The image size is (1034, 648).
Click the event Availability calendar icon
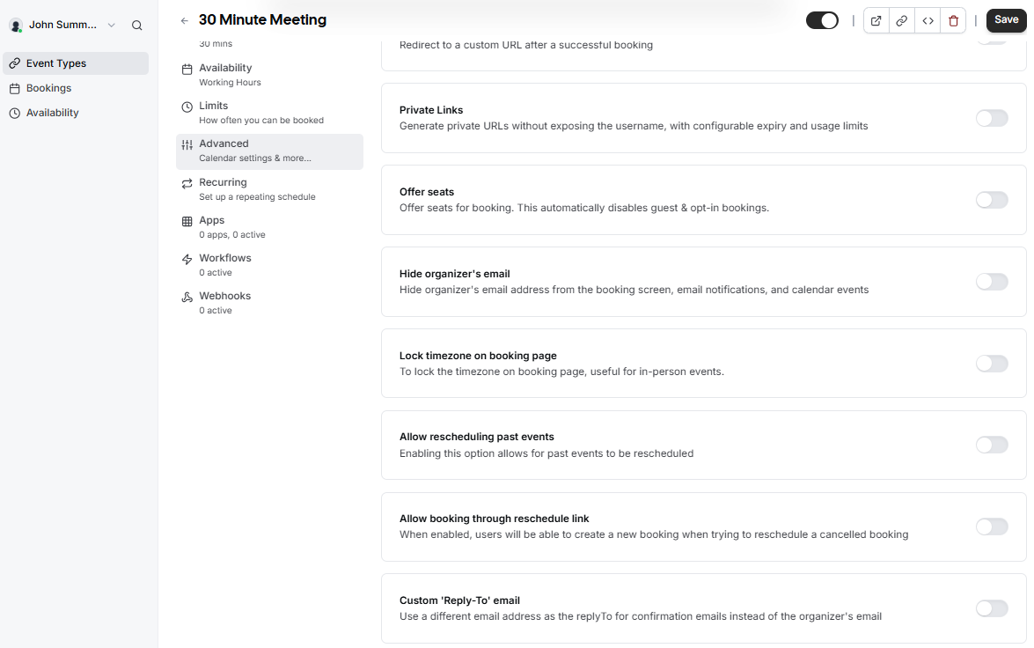[x=187, y=70]
